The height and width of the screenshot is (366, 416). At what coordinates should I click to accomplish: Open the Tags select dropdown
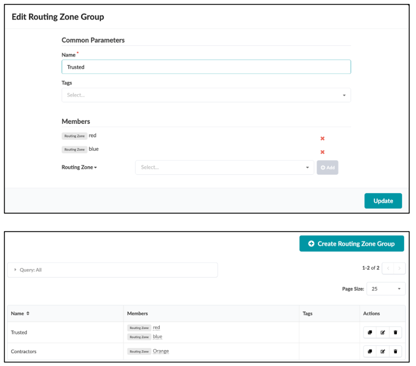[206, 95]
